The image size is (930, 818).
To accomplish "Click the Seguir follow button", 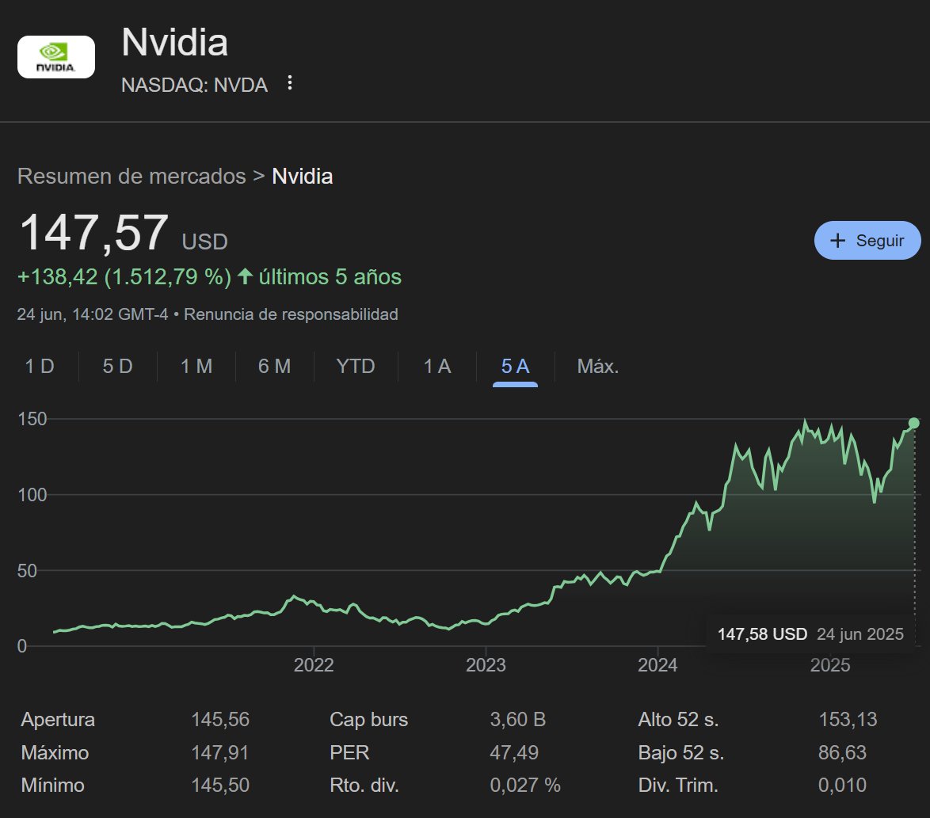I will [x=867, y=240].
